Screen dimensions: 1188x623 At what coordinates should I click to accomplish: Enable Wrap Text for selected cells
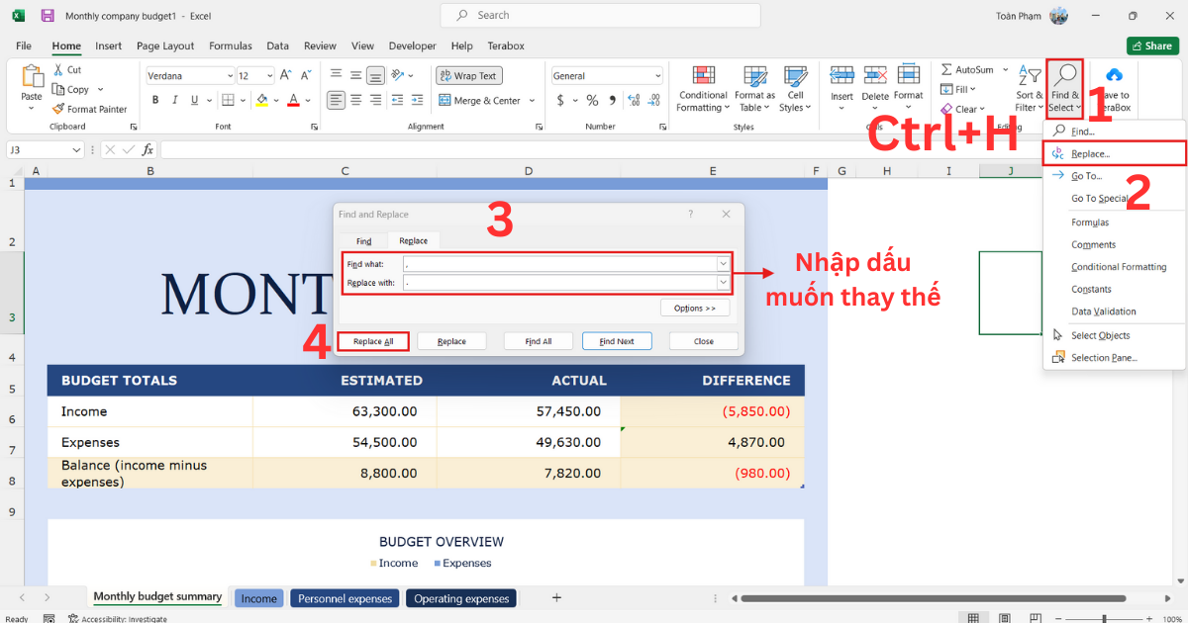click(x=467, y=75)
